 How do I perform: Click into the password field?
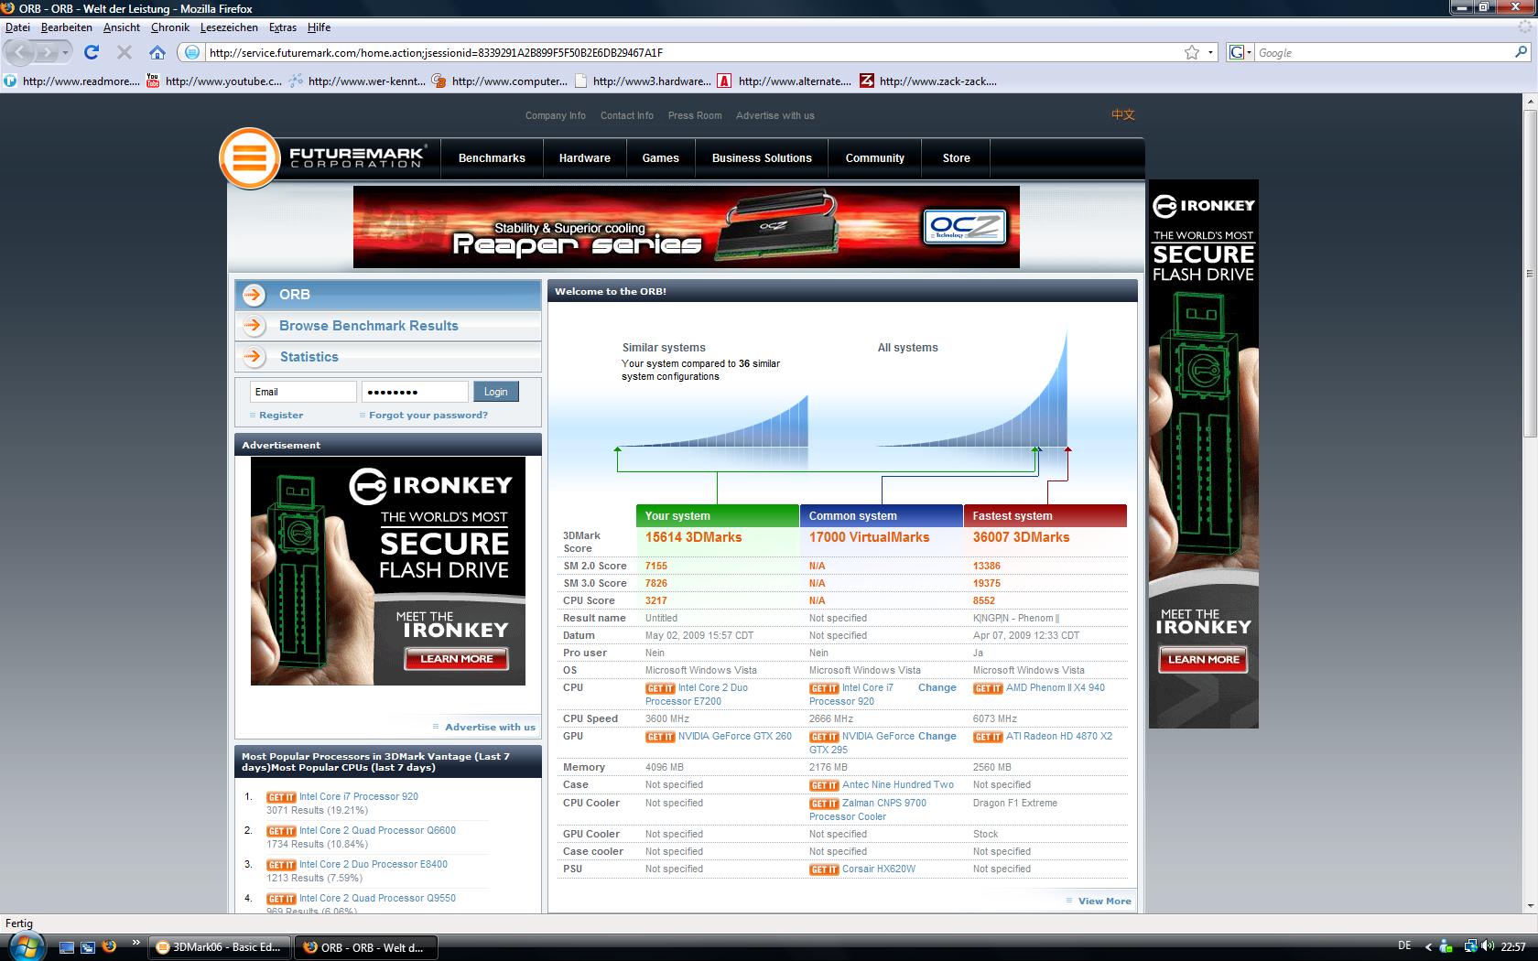tap(415, 392)
